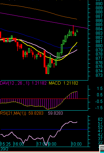This screenshot has width=104, height=153.
Task: Select the 881 price level label
Action: (x=99, y=42)
